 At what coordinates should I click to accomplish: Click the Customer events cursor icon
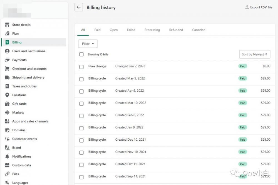[x=7, y=139]
